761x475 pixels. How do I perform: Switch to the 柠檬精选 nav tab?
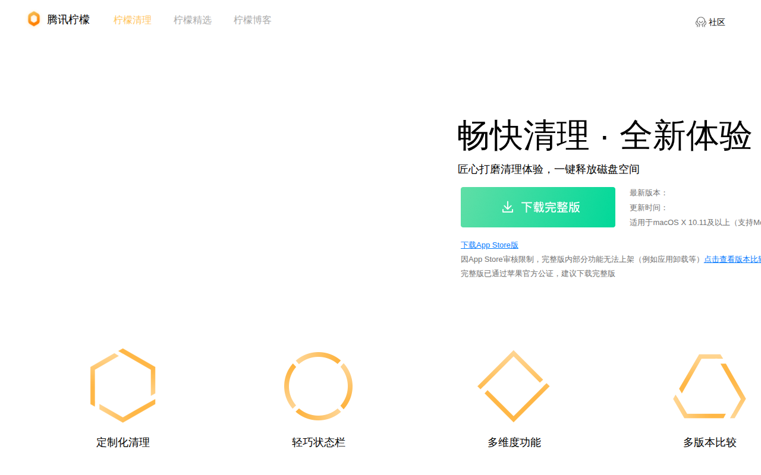click(193, 20)
